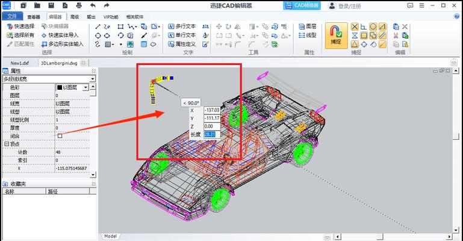463x241 pixels.
Task: Click the 登录/注册 login link
Action: pyautogui.click(x=350, y=6)
